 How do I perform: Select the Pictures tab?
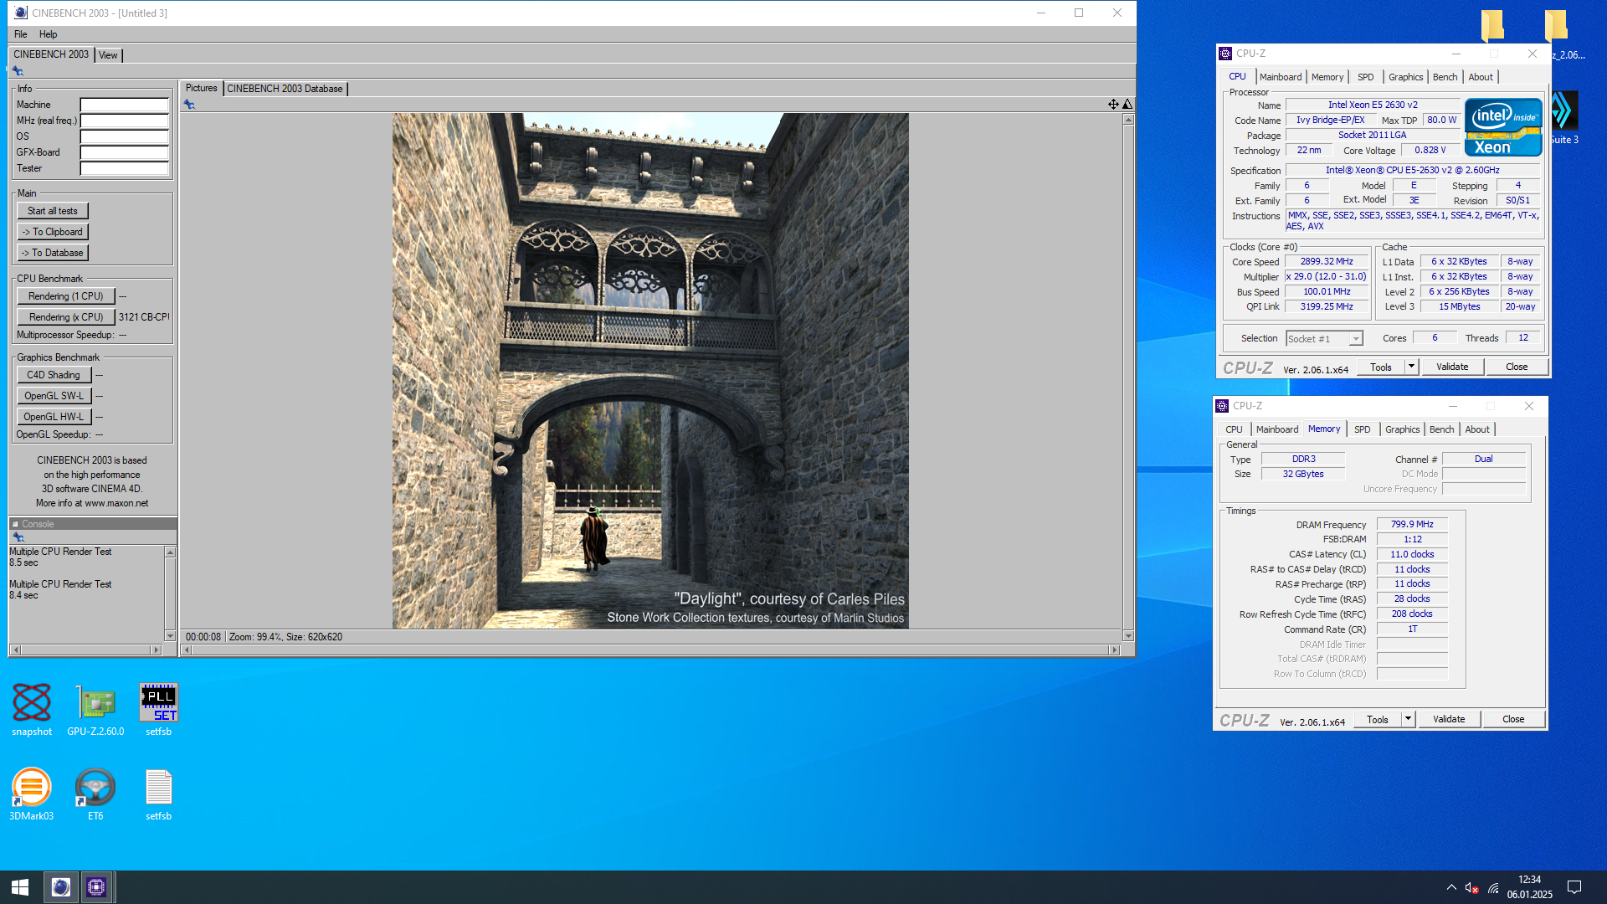[x=201, y=88]
